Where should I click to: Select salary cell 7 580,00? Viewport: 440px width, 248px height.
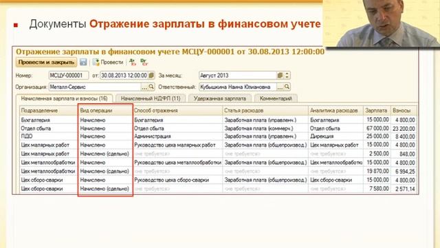point(377,188)
